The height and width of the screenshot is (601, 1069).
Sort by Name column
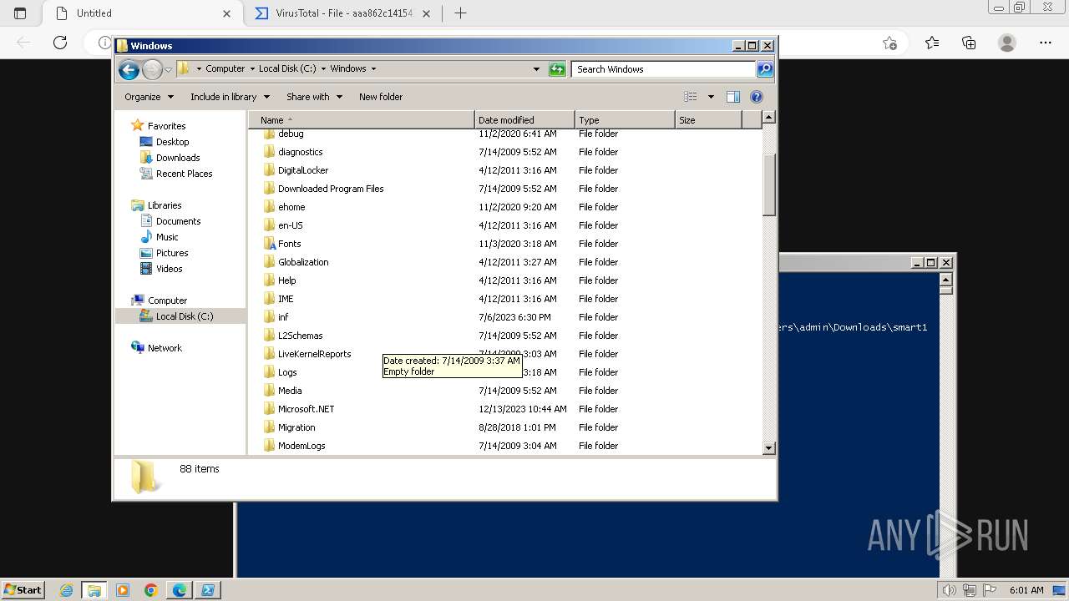click(x=362, y=120)
